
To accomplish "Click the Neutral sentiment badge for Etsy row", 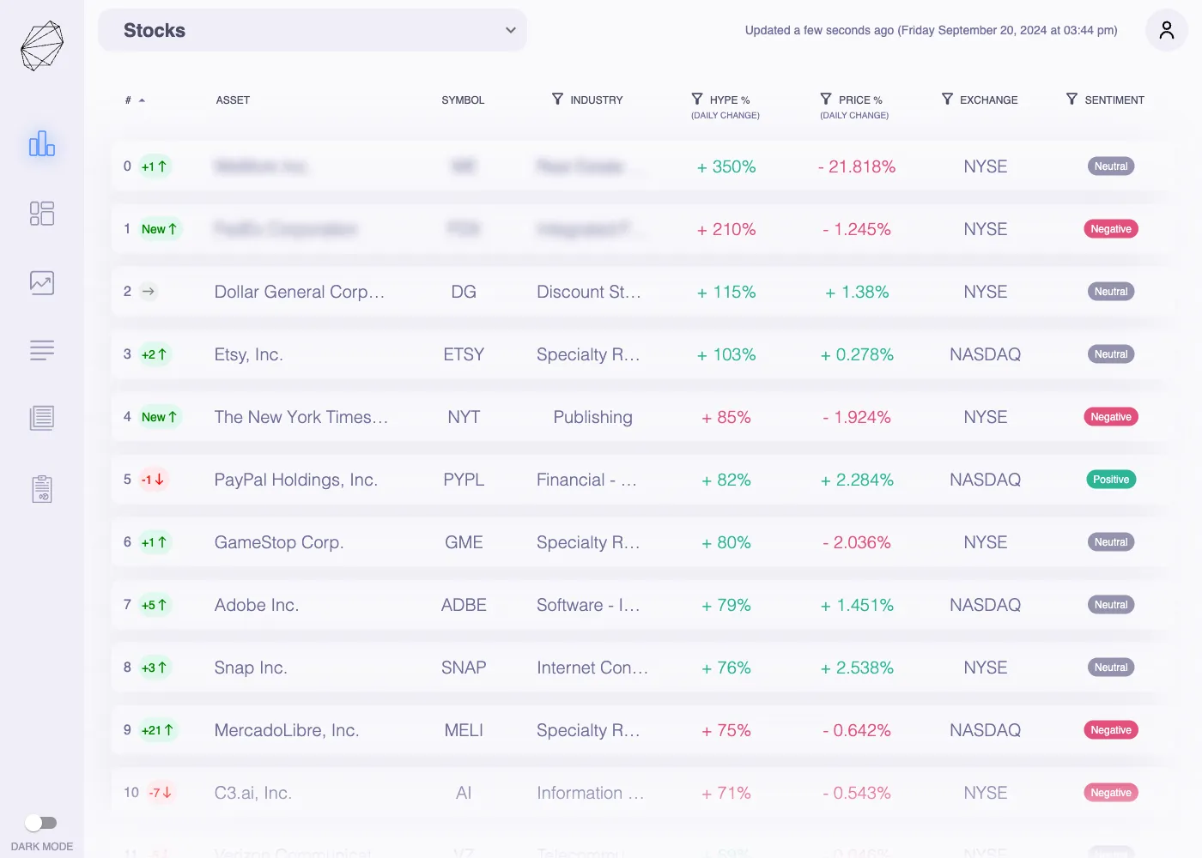I will click(1111, 354).
